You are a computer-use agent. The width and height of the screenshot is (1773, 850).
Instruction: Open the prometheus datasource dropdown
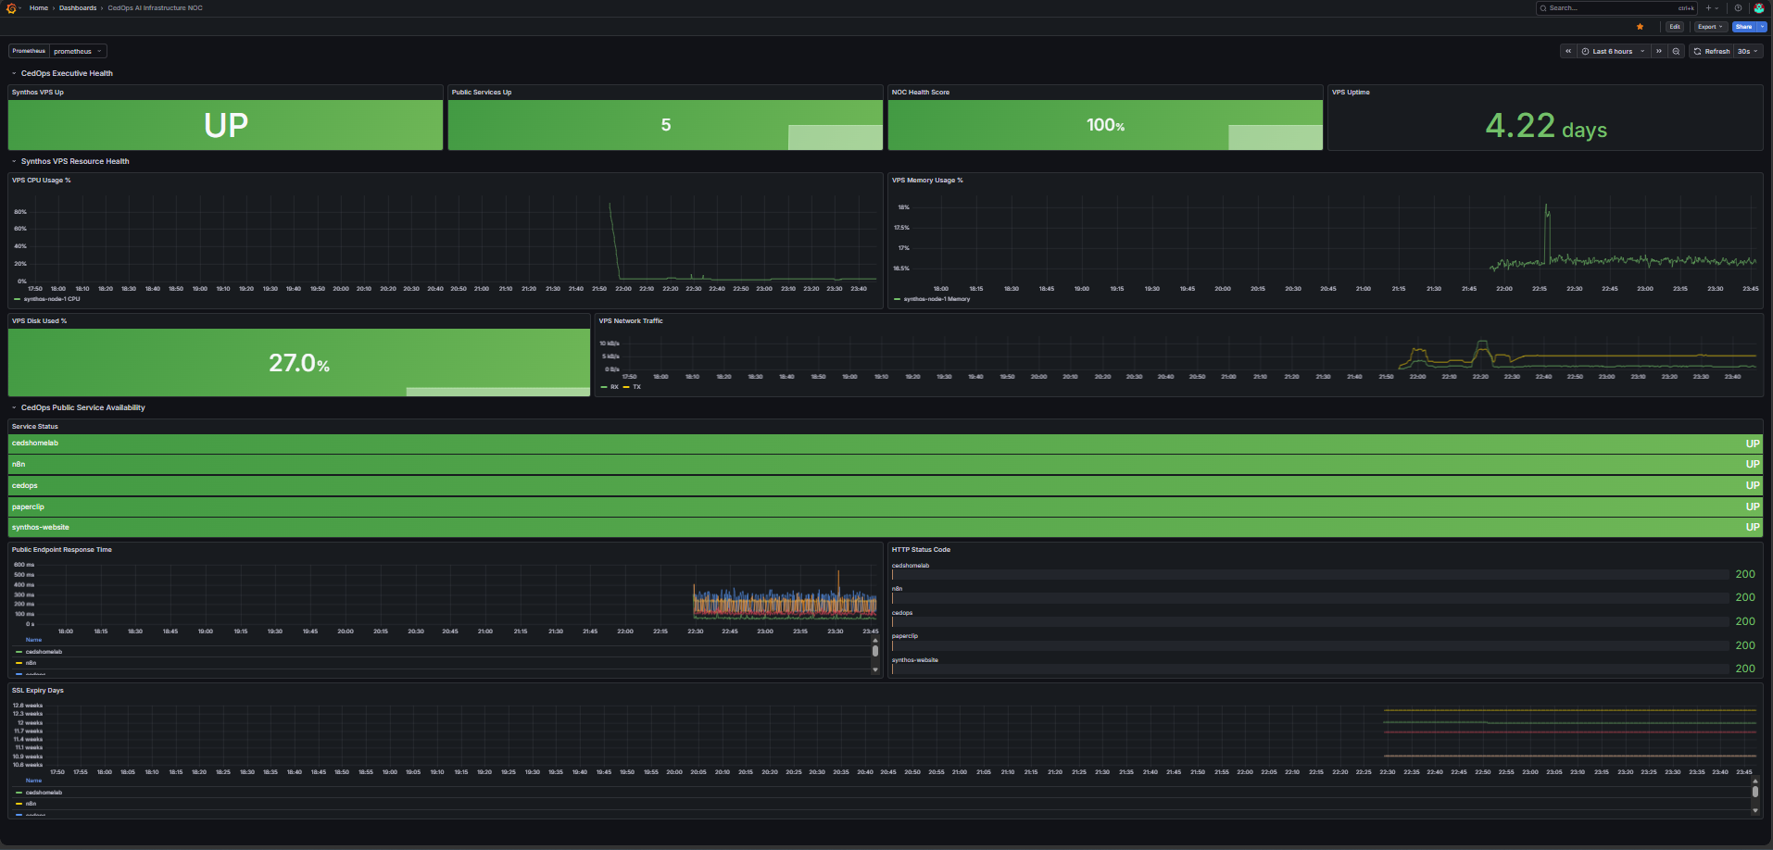[78, 51]
